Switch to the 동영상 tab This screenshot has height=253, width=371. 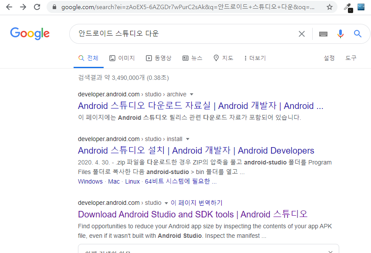[x=159, y=58]
